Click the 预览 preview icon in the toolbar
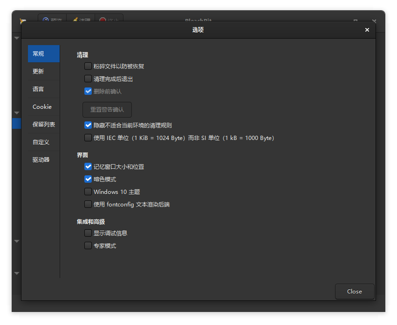The width and height of the screenshot is (397, 325). [x=46, y=20]
